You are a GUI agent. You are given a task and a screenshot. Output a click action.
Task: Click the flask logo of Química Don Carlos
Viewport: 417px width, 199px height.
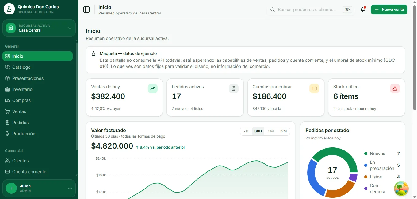coord(9,9)
